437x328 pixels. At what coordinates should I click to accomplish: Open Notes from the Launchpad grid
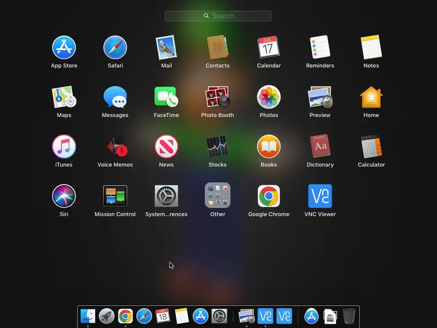pyautogui.click(x=371, y=47)
